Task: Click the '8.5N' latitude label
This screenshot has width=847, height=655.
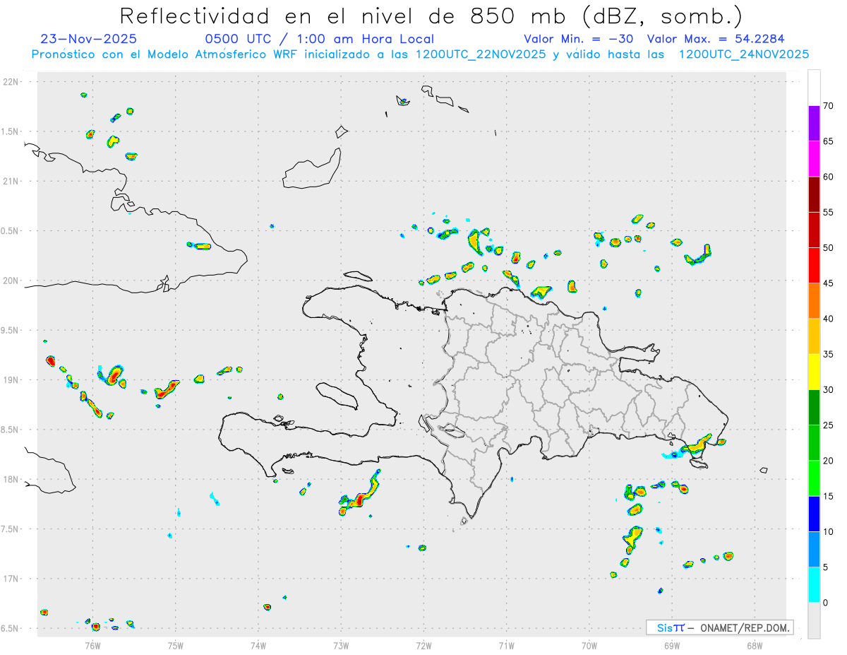Action: [x=10, y=430]
